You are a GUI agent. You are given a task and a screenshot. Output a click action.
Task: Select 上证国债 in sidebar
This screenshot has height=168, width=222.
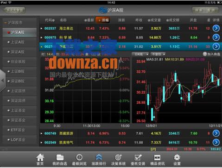click(19, 91)
